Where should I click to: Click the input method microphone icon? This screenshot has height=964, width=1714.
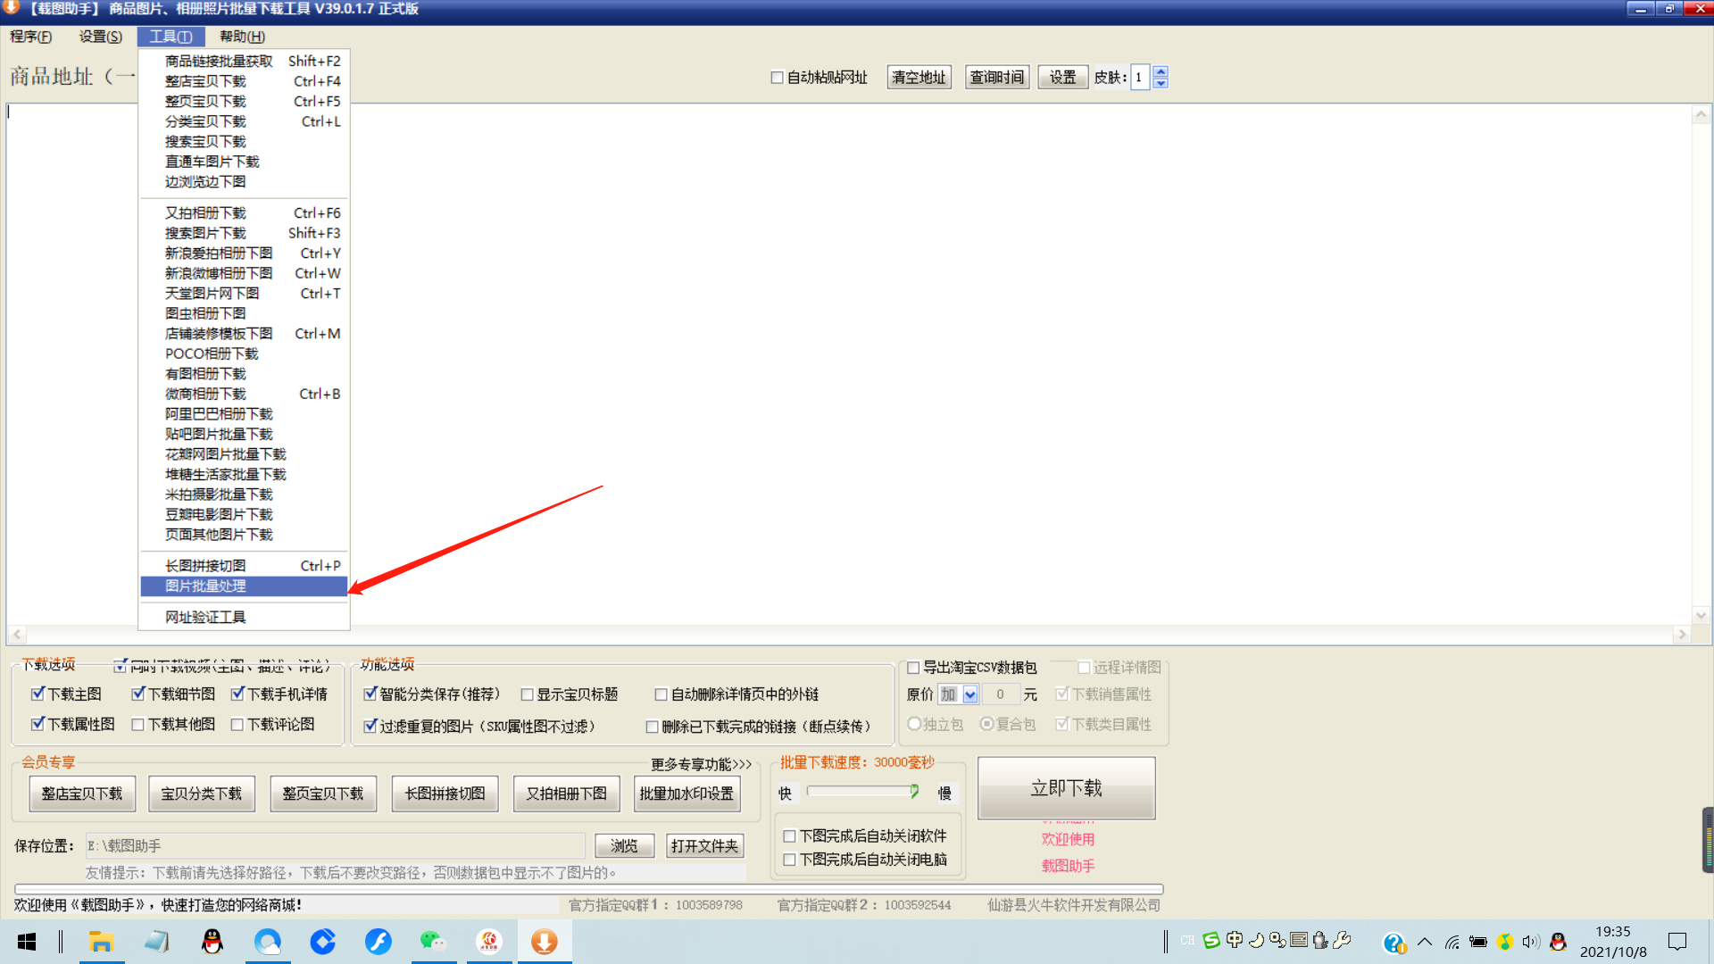pyautogui.click(x=1320, y=940)
